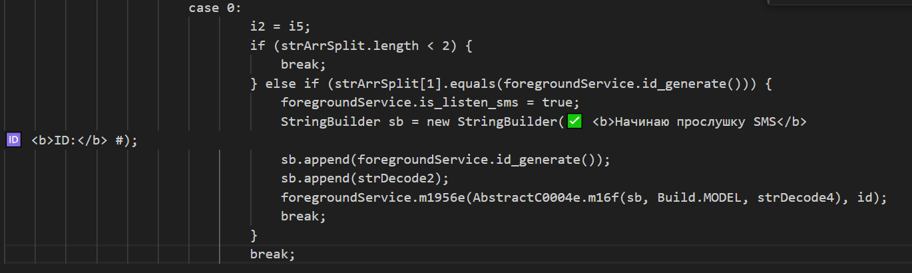Click the sb.append(strDecode2) statement
Viewport: 912px width, 273px height.
tap(365, 178)
